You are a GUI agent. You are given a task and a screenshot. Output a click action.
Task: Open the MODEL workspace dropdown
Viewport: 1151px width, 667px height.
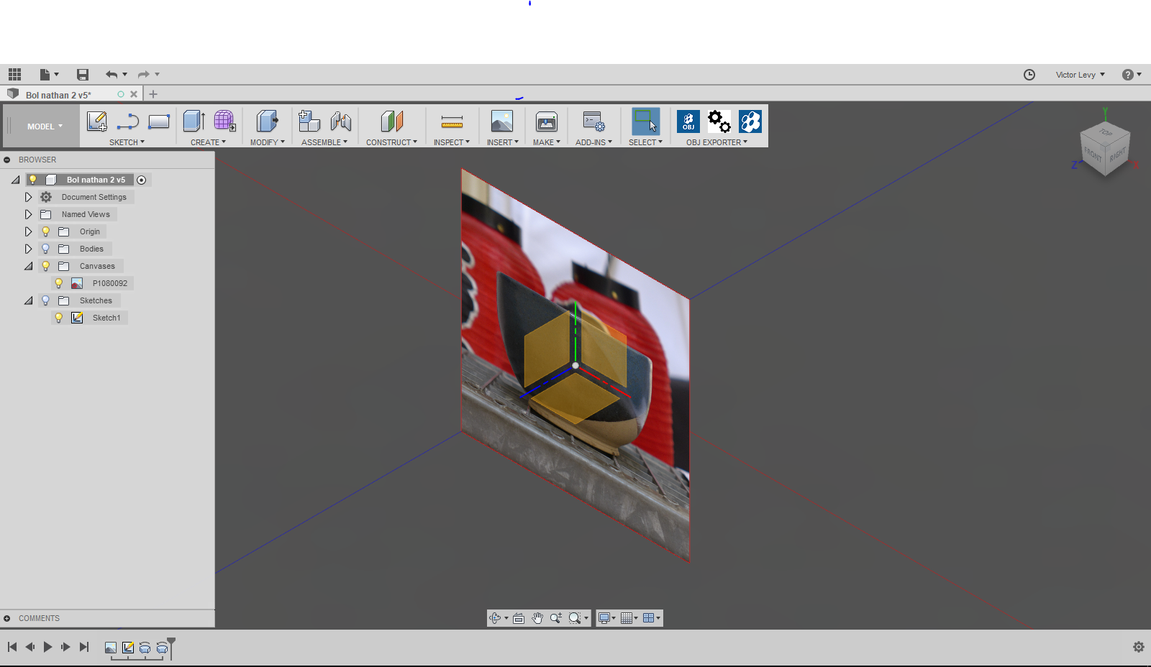pyautogui.click(x=45, y=126)
